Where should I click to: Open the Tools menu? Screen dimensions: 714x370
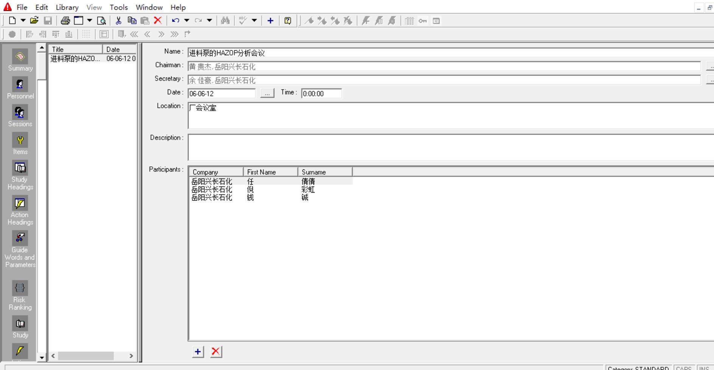pyautogui.click(x=118, y=7)
